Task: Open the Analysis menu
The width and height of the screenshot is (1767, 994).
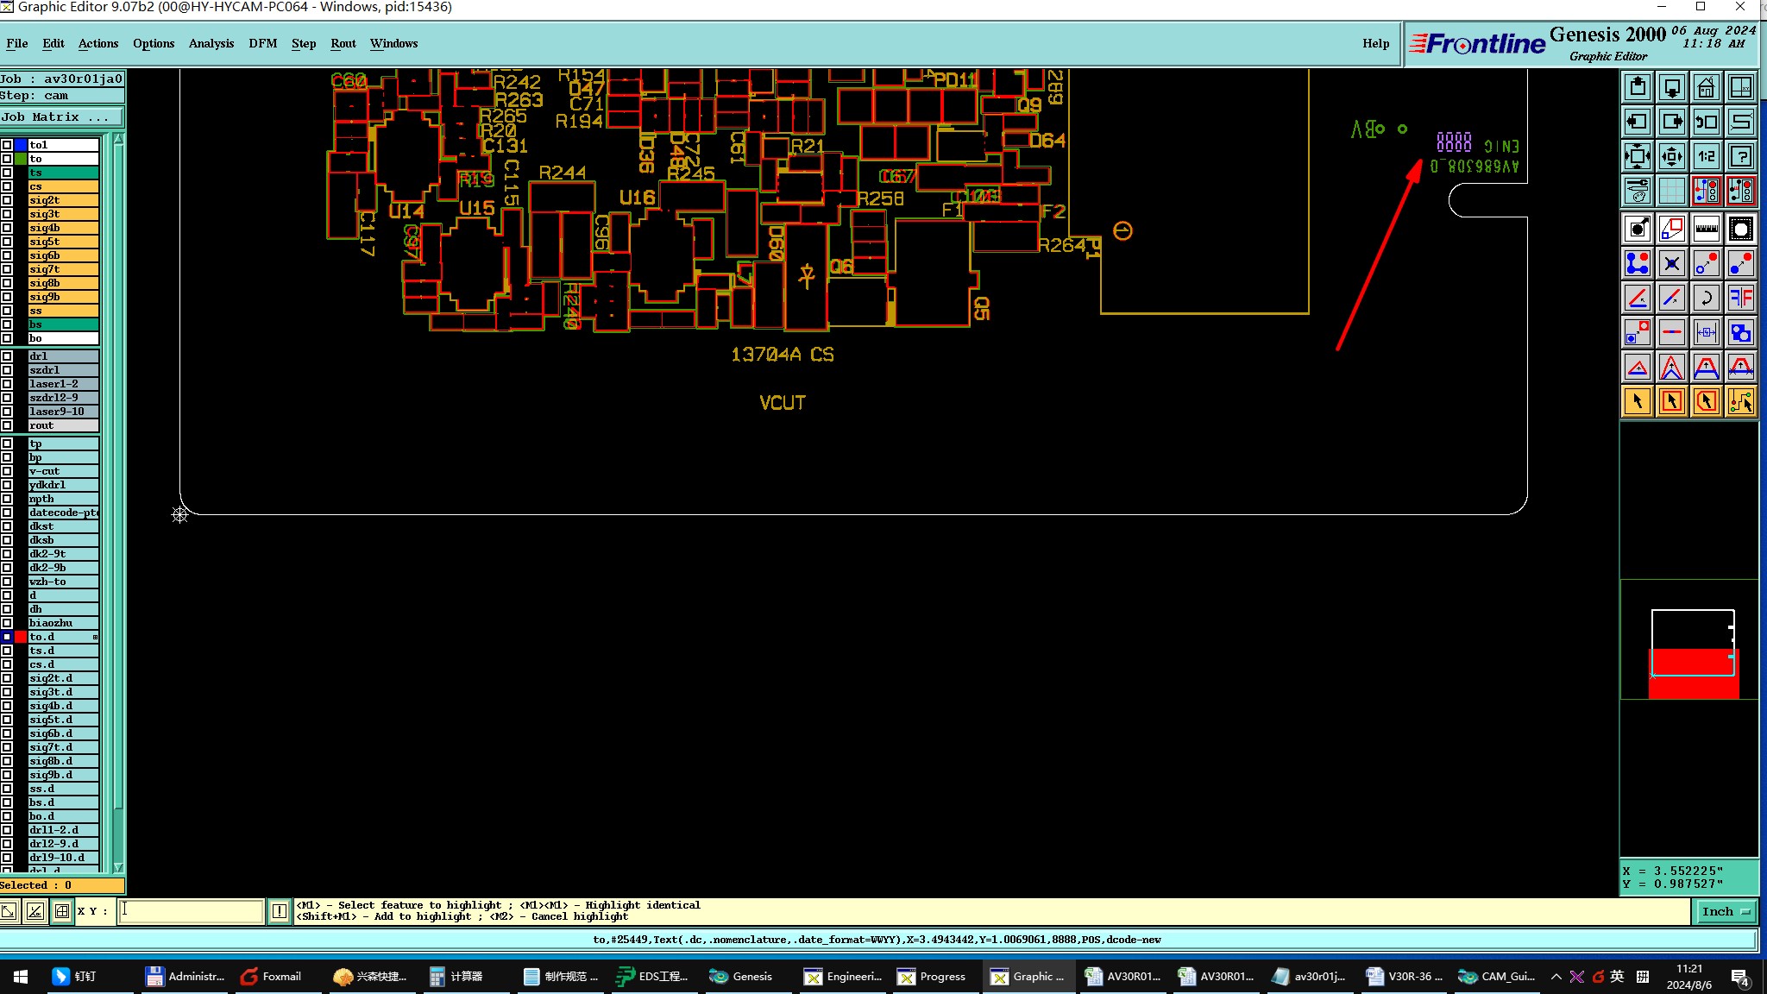Action: pyautogui.click(x=211, y=43)
